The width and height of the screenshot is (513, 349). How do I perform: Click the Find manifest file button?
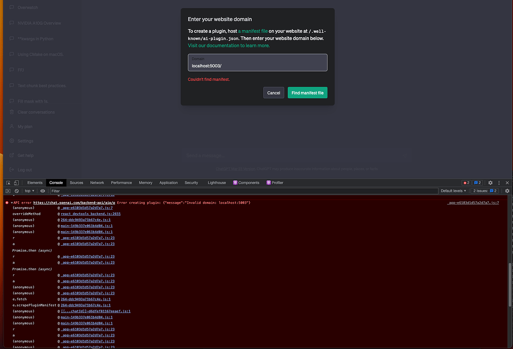[x=307, y=93]
